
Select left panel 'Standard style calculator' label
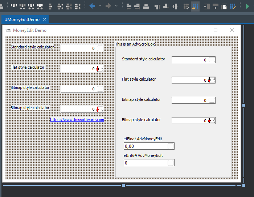(x=32, y=47)
